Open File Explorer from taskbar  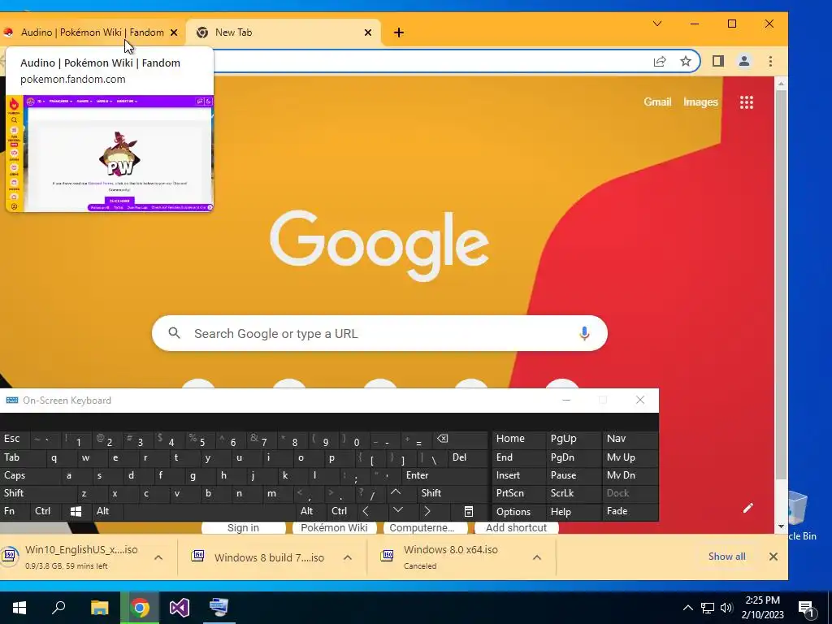pyautogui.click(x=99, y=608)
